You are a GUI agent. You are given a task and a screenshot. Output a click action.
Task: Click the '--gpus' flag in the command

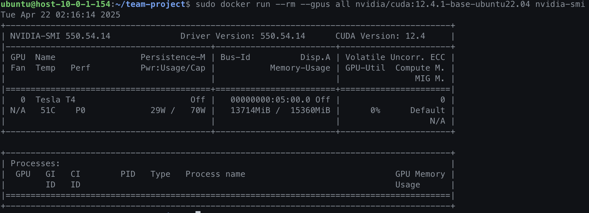(315, 4)
